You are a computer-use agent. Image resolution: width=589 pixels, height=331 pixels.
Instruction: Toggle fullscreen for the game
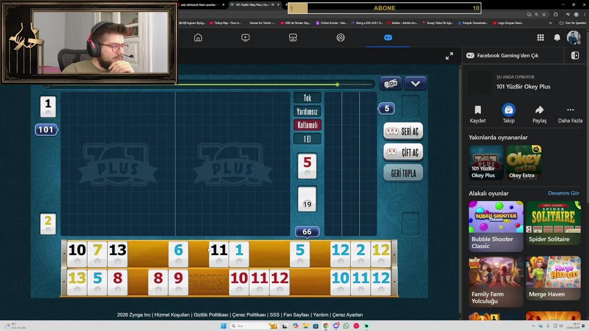tap(449, 56)
